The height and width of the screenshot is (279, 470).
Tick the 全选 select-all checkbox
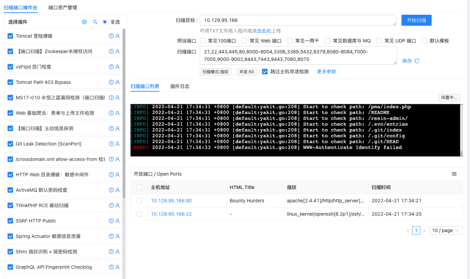tap(104, 22)
